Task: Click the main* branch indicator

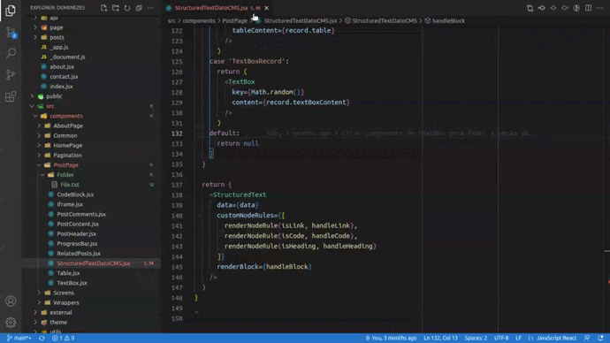Action: (19, 338)
